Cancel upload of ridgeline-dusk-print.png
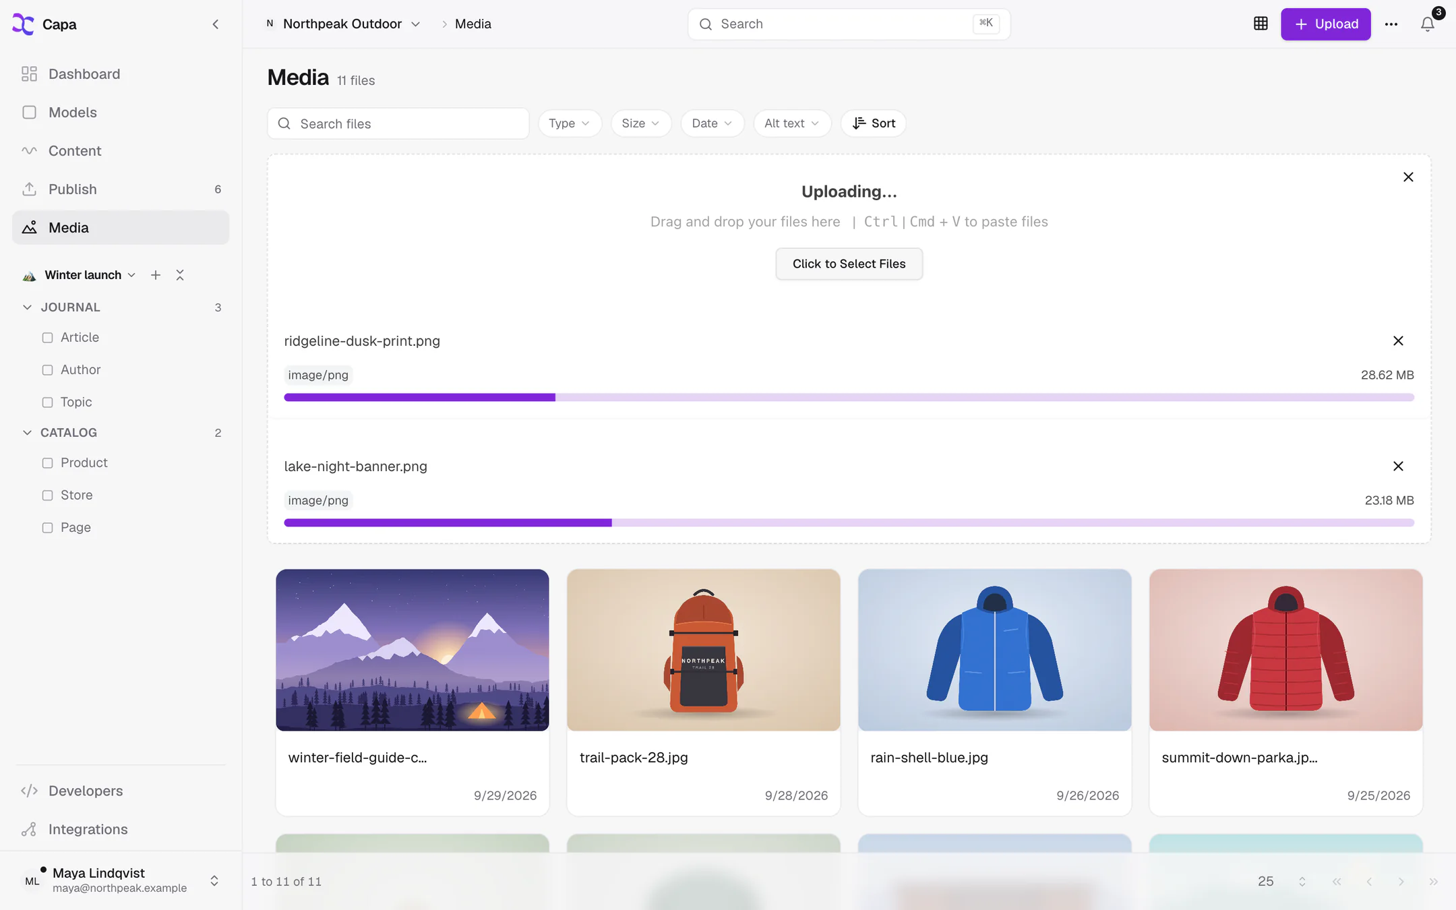 point(1398,341)
